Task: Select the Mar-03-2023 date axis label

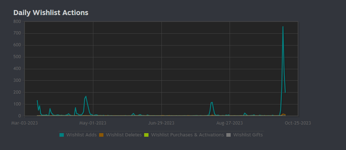Action: click(24, 123)
